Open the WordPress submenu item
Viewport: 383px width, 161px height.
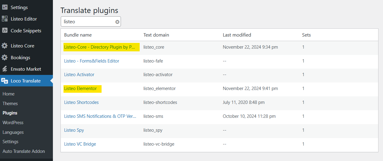pyautogui.click(x=13, y=123)
